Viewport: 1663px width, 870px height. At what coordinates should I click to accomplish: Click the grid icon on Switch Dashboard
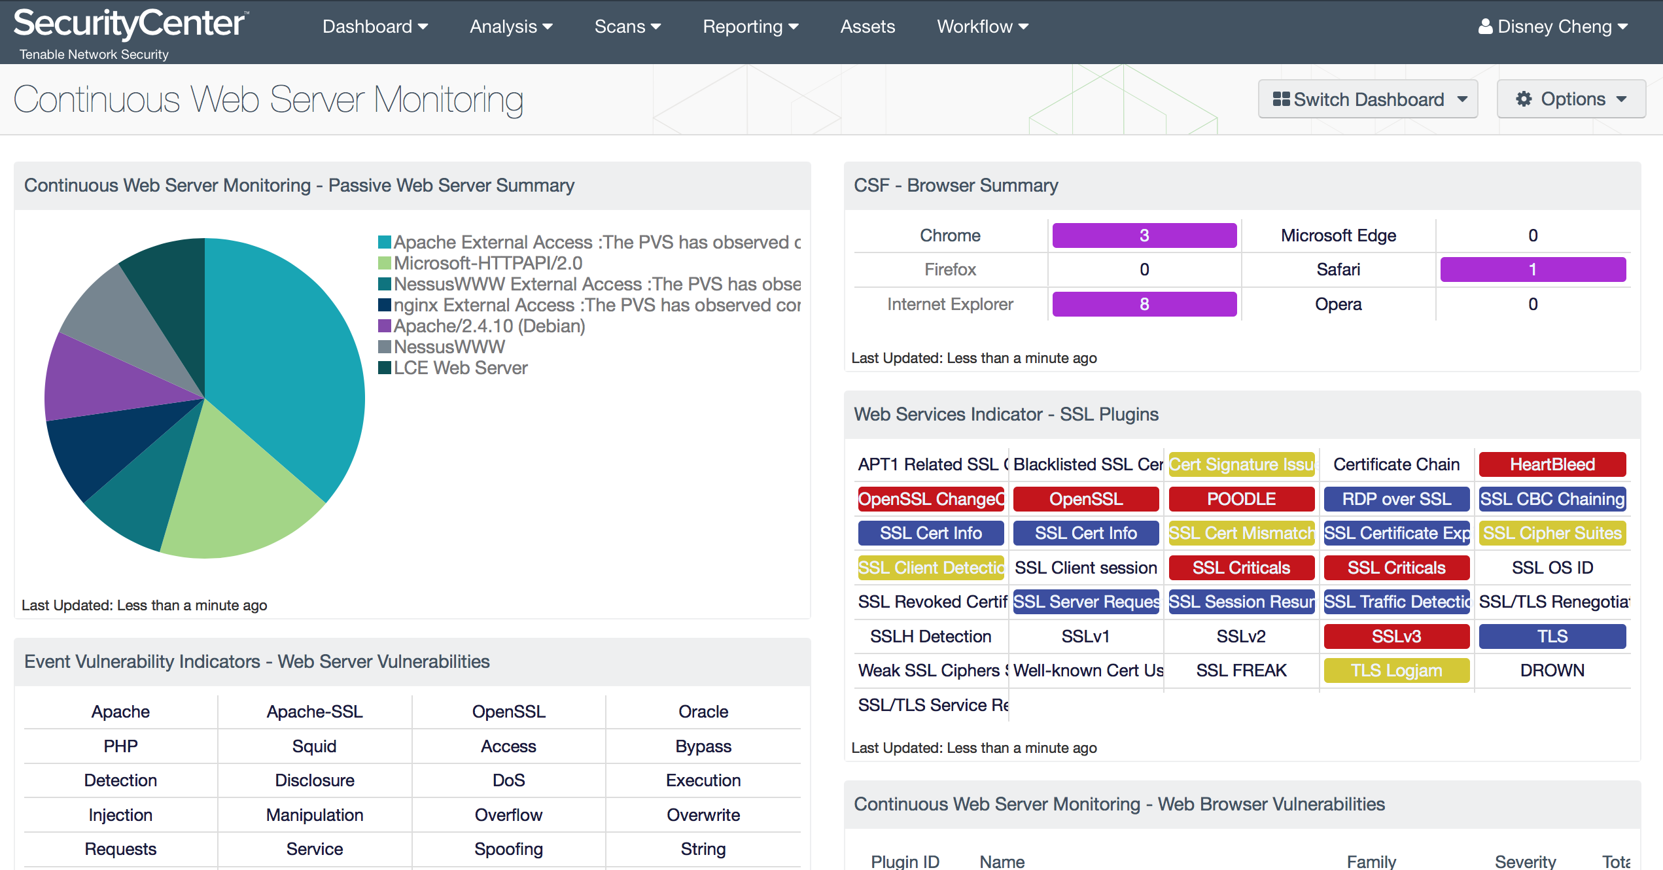click(x=1281, y=99)
